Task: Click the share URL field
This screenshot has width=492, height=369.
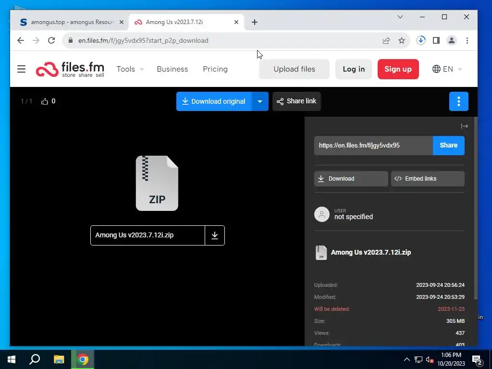Action: click(373, 146)
